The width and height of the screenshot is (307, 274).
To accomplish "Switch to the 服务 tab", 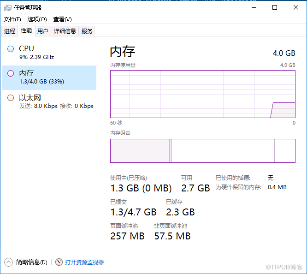I will [x=87, y=31].
